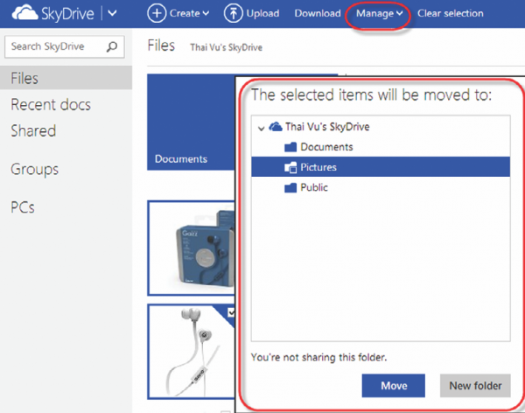Click the New folder button
This screenshot has width=525, height=413.
click(475, 386)
